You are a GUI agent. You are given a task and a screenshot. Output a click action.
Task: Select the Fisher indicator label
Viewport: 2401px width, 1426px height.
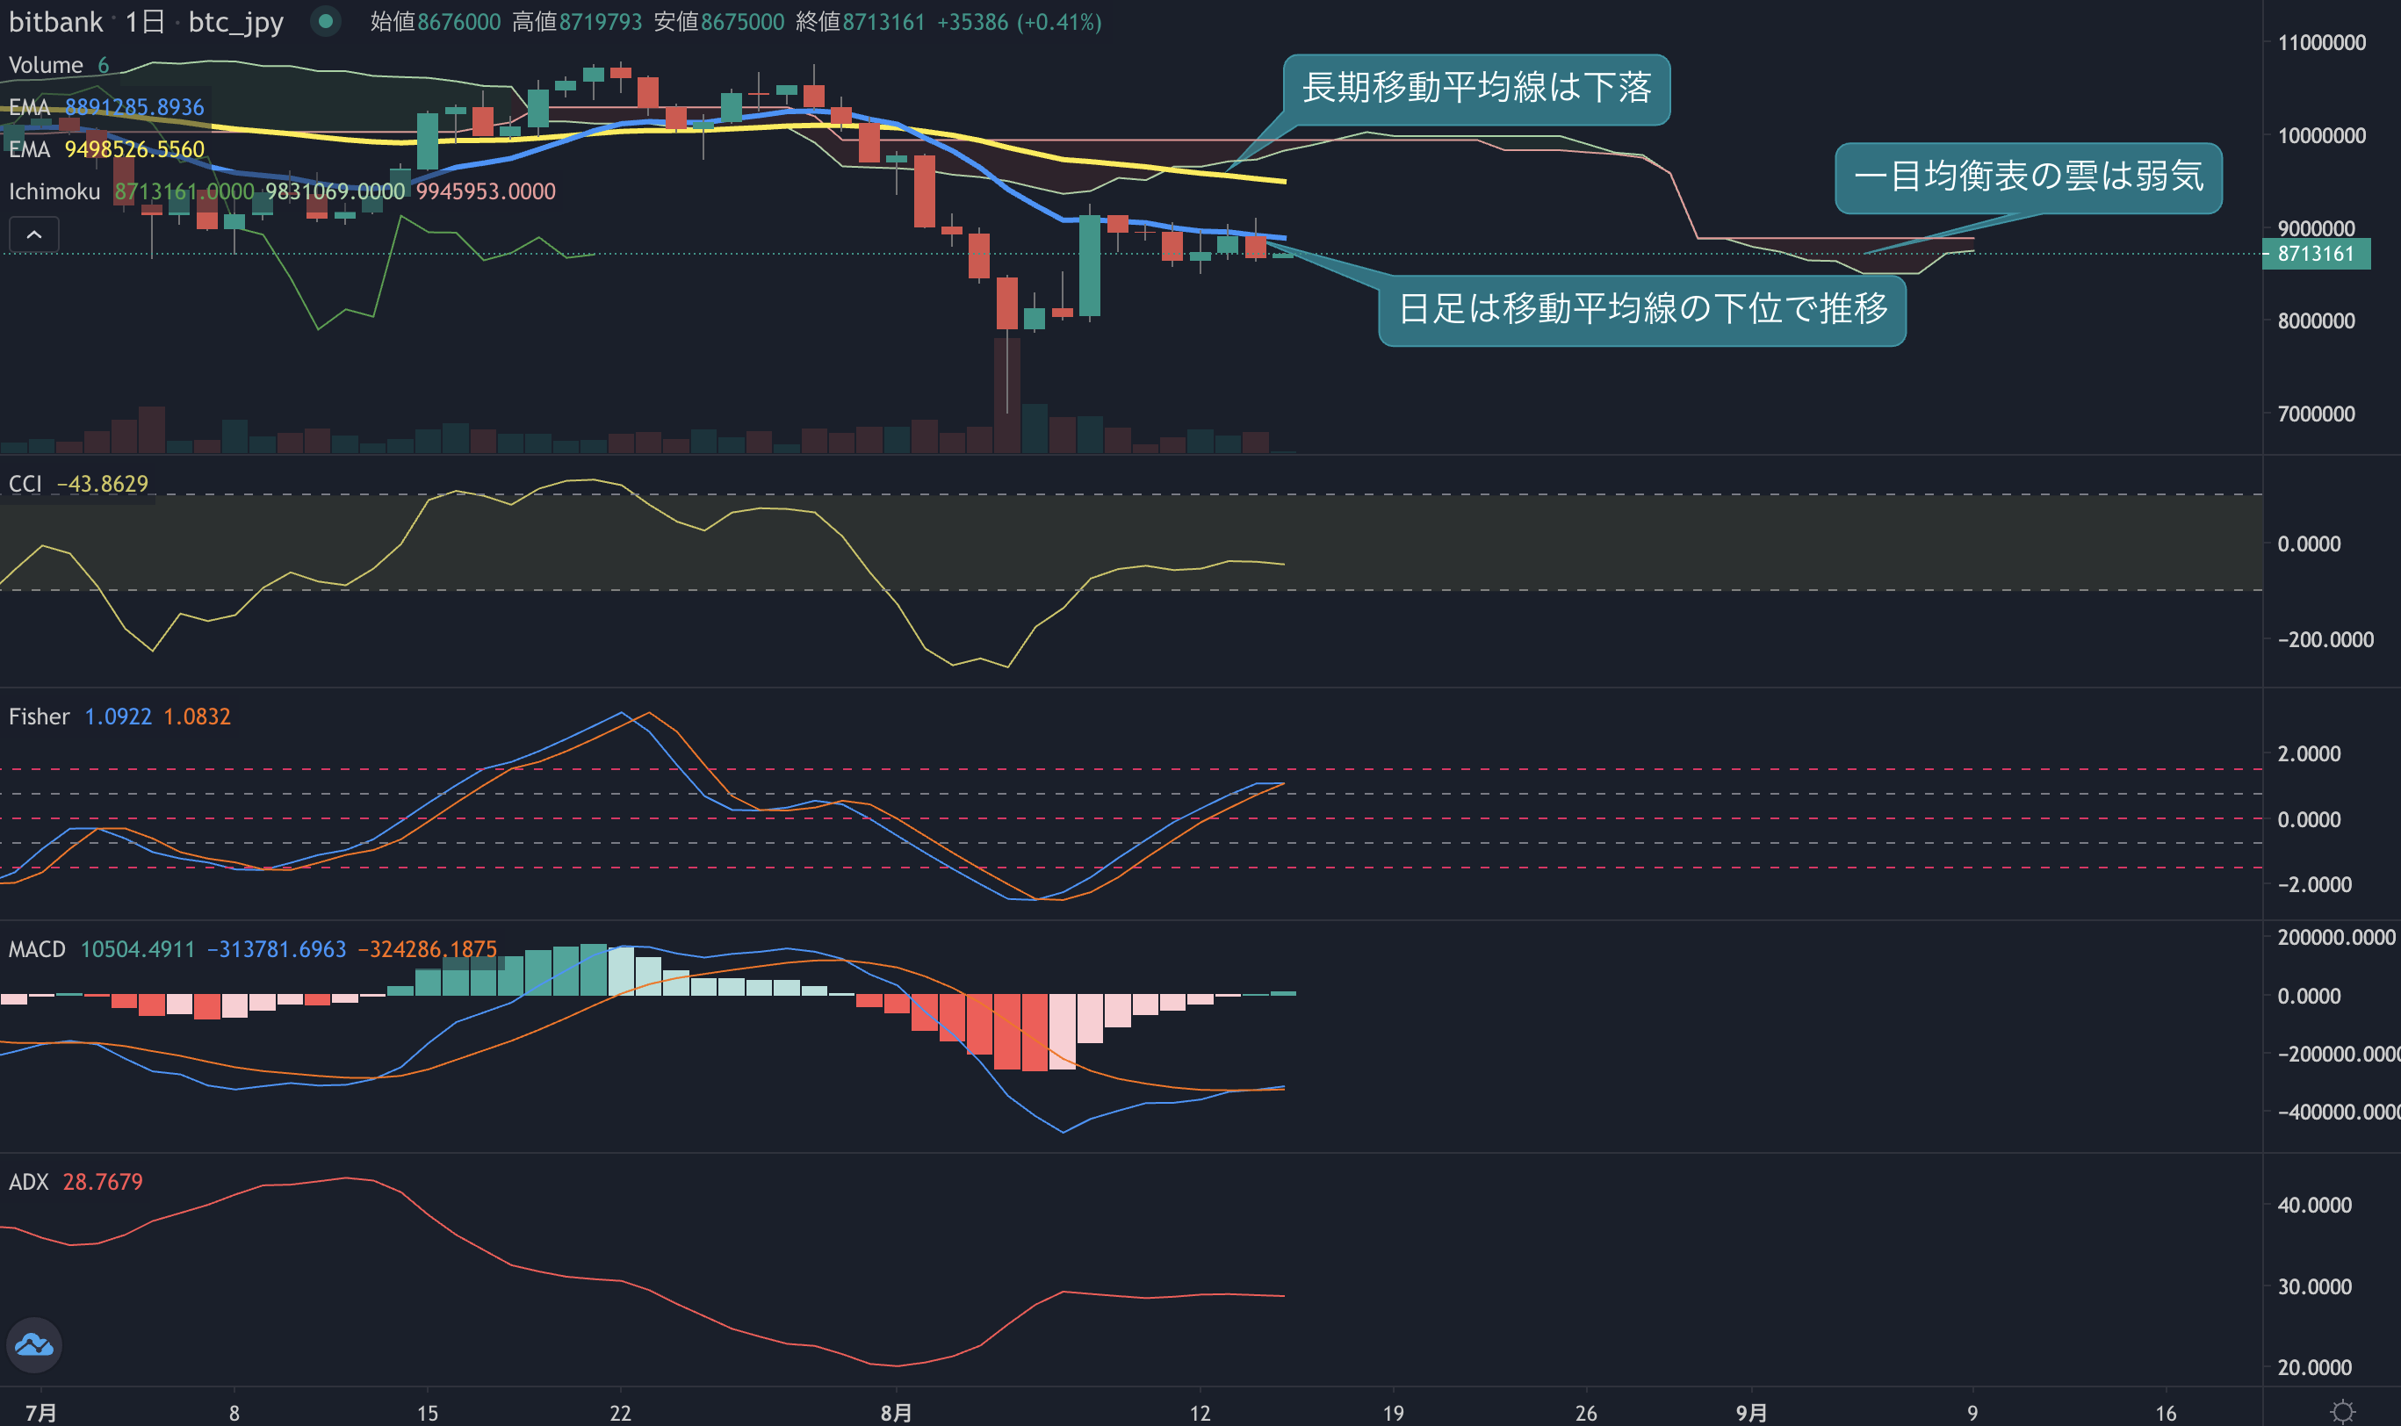pyautogui.click(x=39, y=717)
